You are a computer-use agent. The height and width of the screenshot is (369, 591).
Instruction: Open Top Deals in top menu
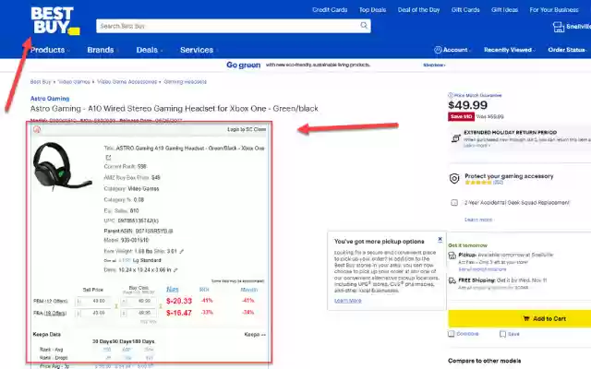coord(372,10)
